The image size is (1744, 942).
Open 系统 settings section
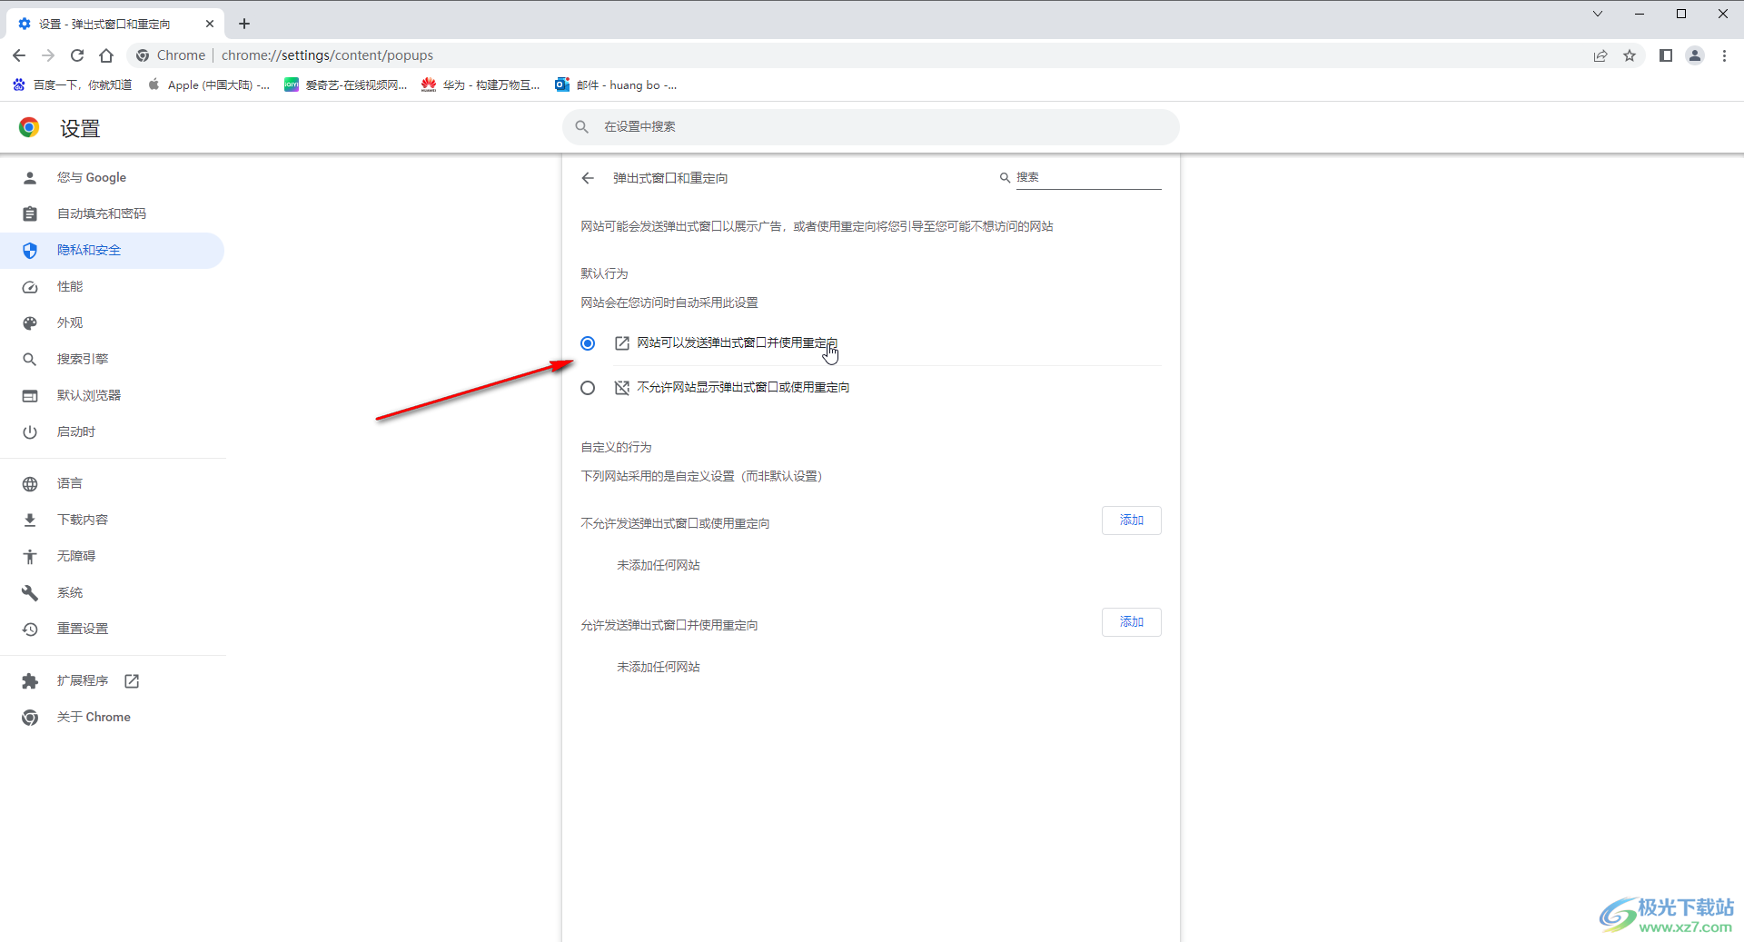(113, 592)
